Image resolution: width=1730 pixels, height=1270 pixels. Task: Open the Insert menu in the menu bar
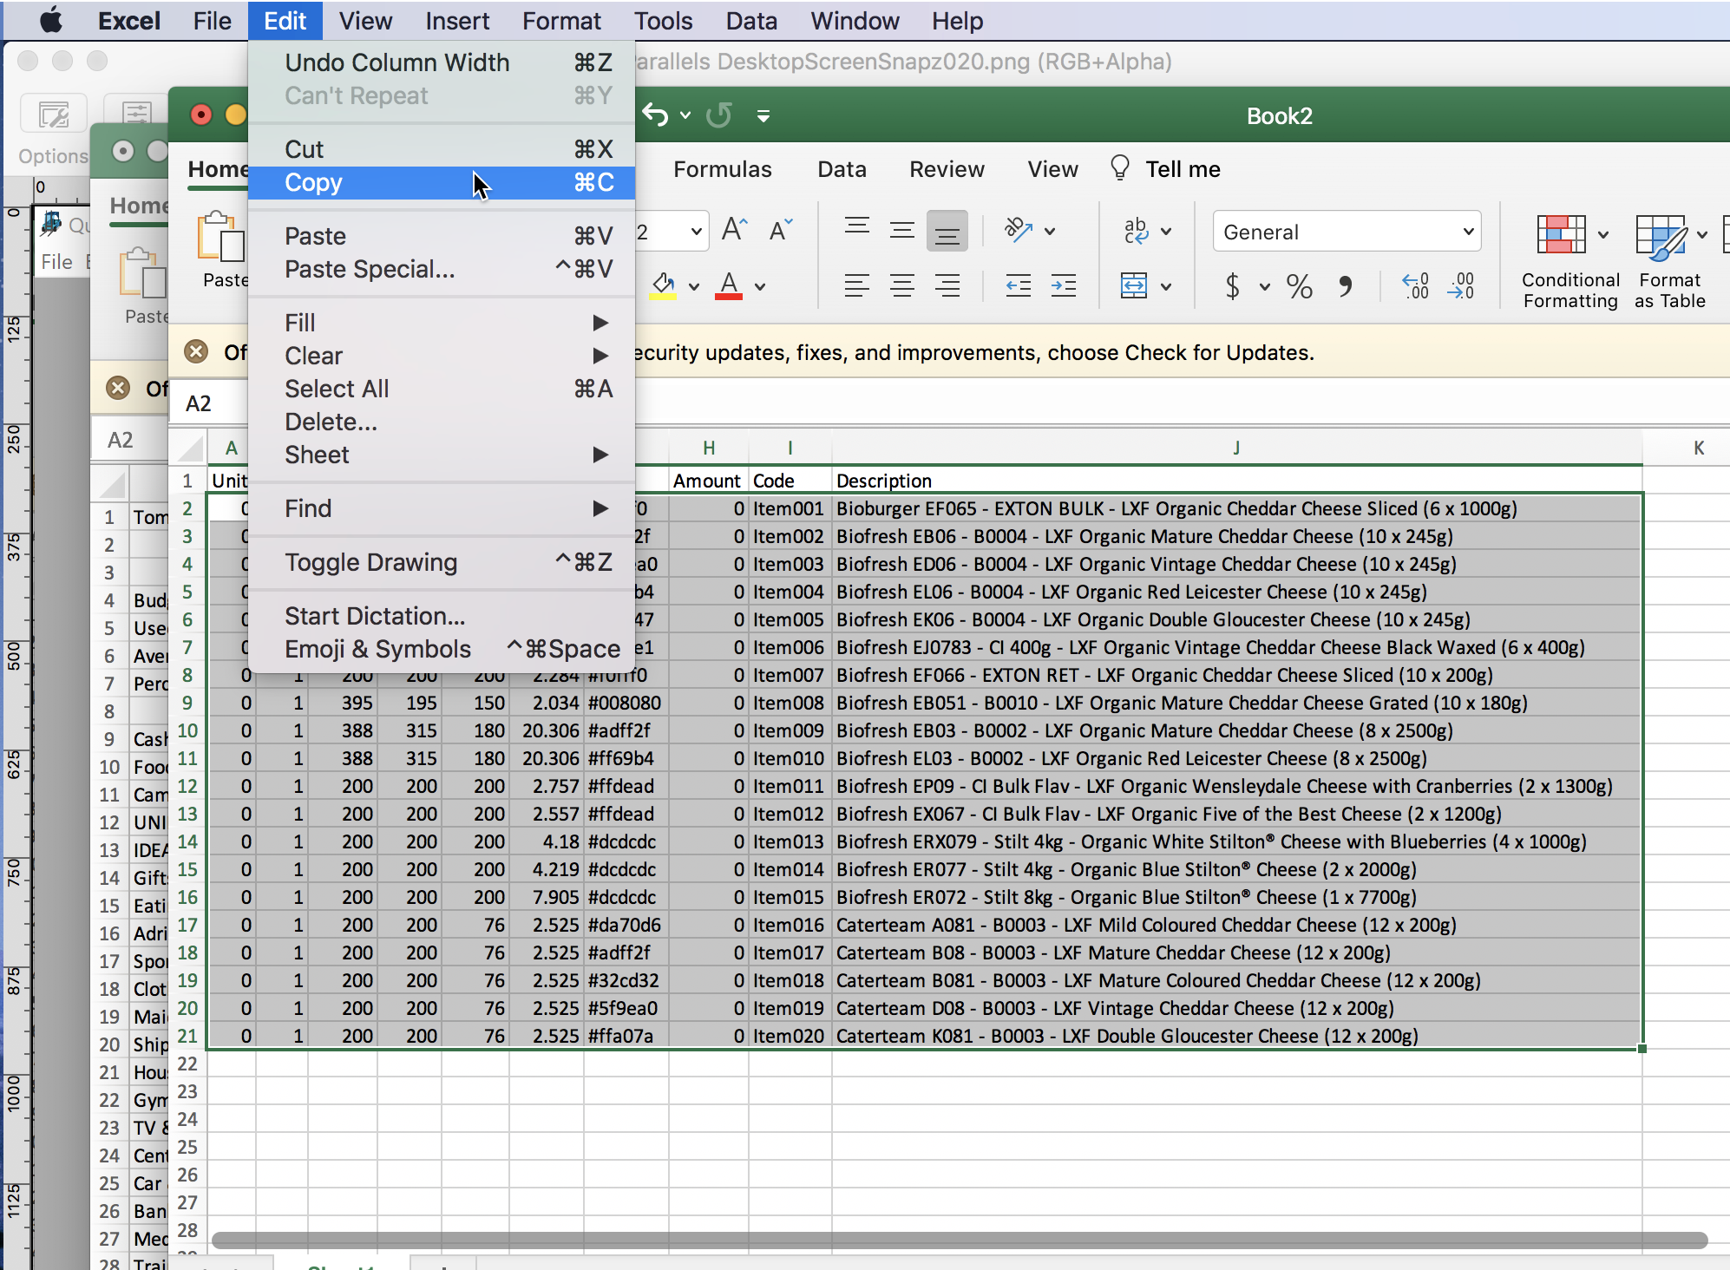coord(457,21)
